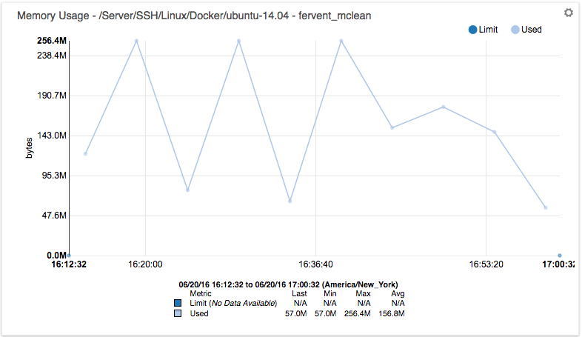Open the chart settings gear icon
This screenshot has width=582, height=337.
(568, 13)
